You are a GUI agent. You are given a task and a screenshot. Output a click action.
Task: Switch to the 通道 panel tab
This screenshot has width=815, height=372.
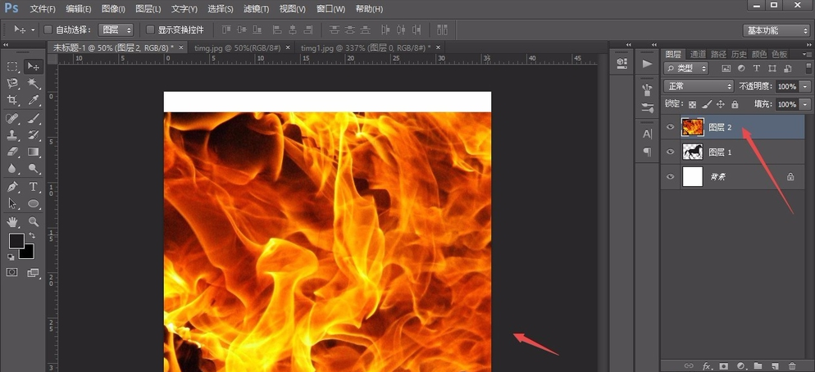(698, 54)
